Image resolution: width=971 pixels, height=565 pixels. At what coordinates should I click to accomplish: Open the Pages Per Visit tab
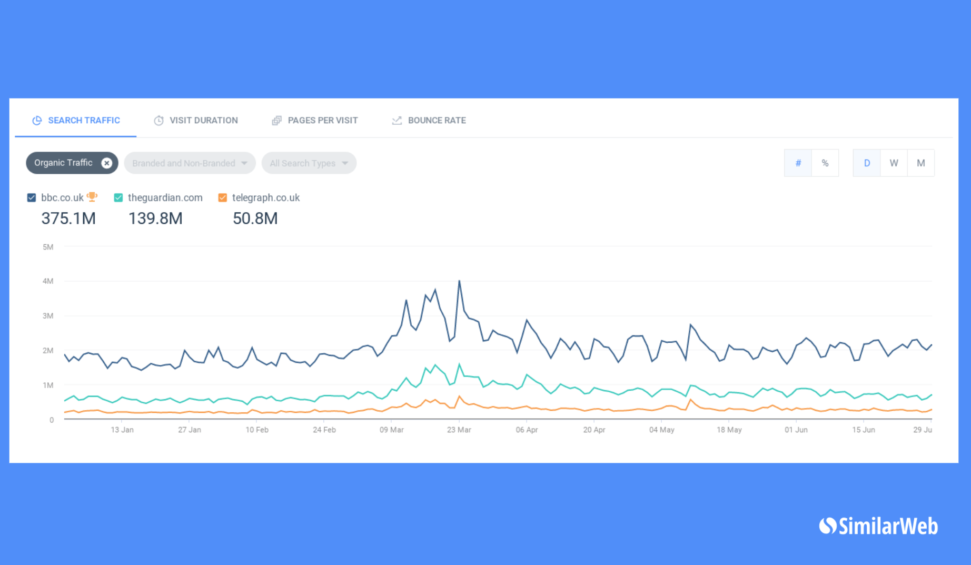[315, 121]
